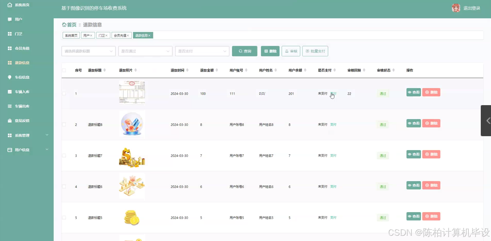The width and height of the screenshot is (491, 241).
Task: Check the checkbox for row 1
Action: pos(64,93)
